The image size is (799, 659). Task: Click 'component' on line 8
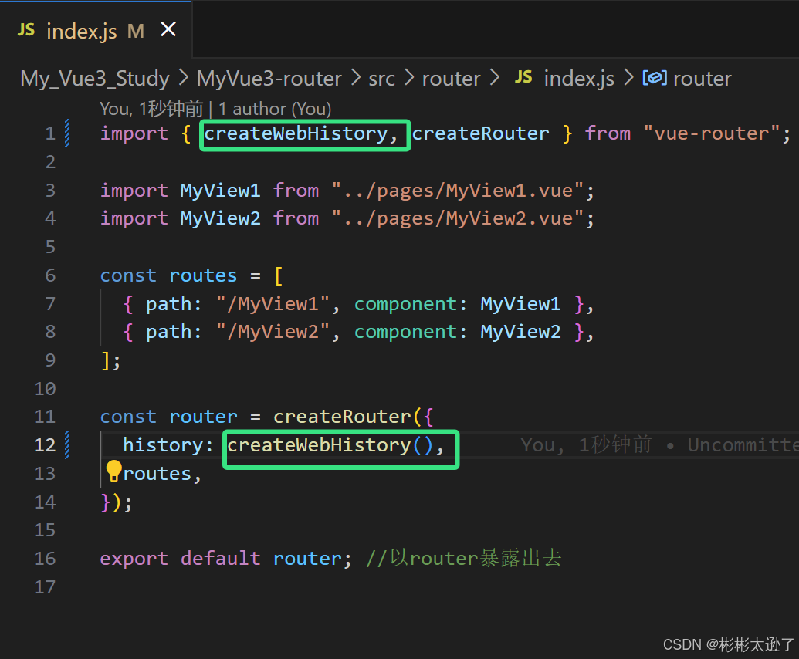405,333
